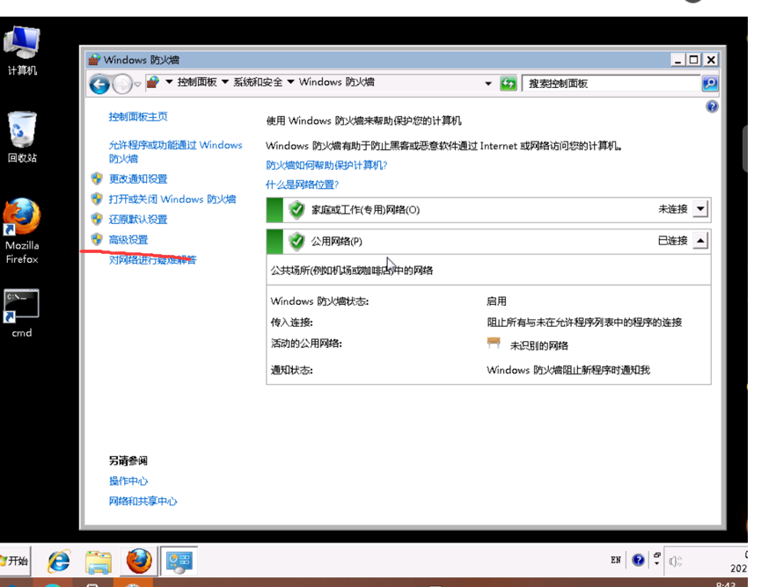This screenshot has height=587, width=761.
Task: Click shield icon beside 更改通知设置
Action: point(97,179)
